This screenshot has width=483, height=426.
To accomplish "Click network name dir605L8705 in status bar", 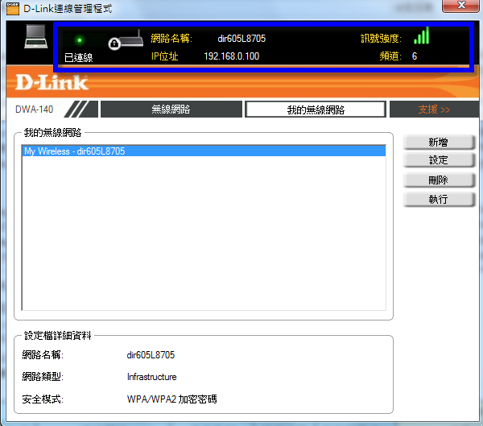I will (242, 39).
